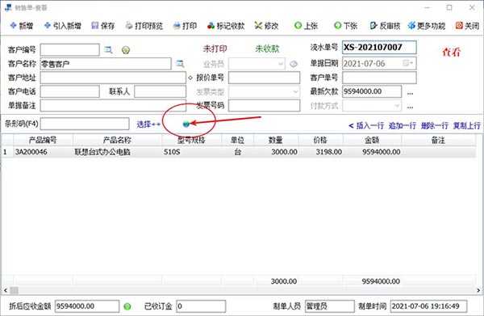
Task: Click the green circle beside 折后应收金额
Action: [127, 306]
